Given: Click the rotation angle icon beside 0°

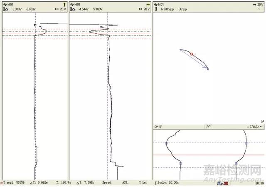Looking at the screenshot, I should point(156,127).
